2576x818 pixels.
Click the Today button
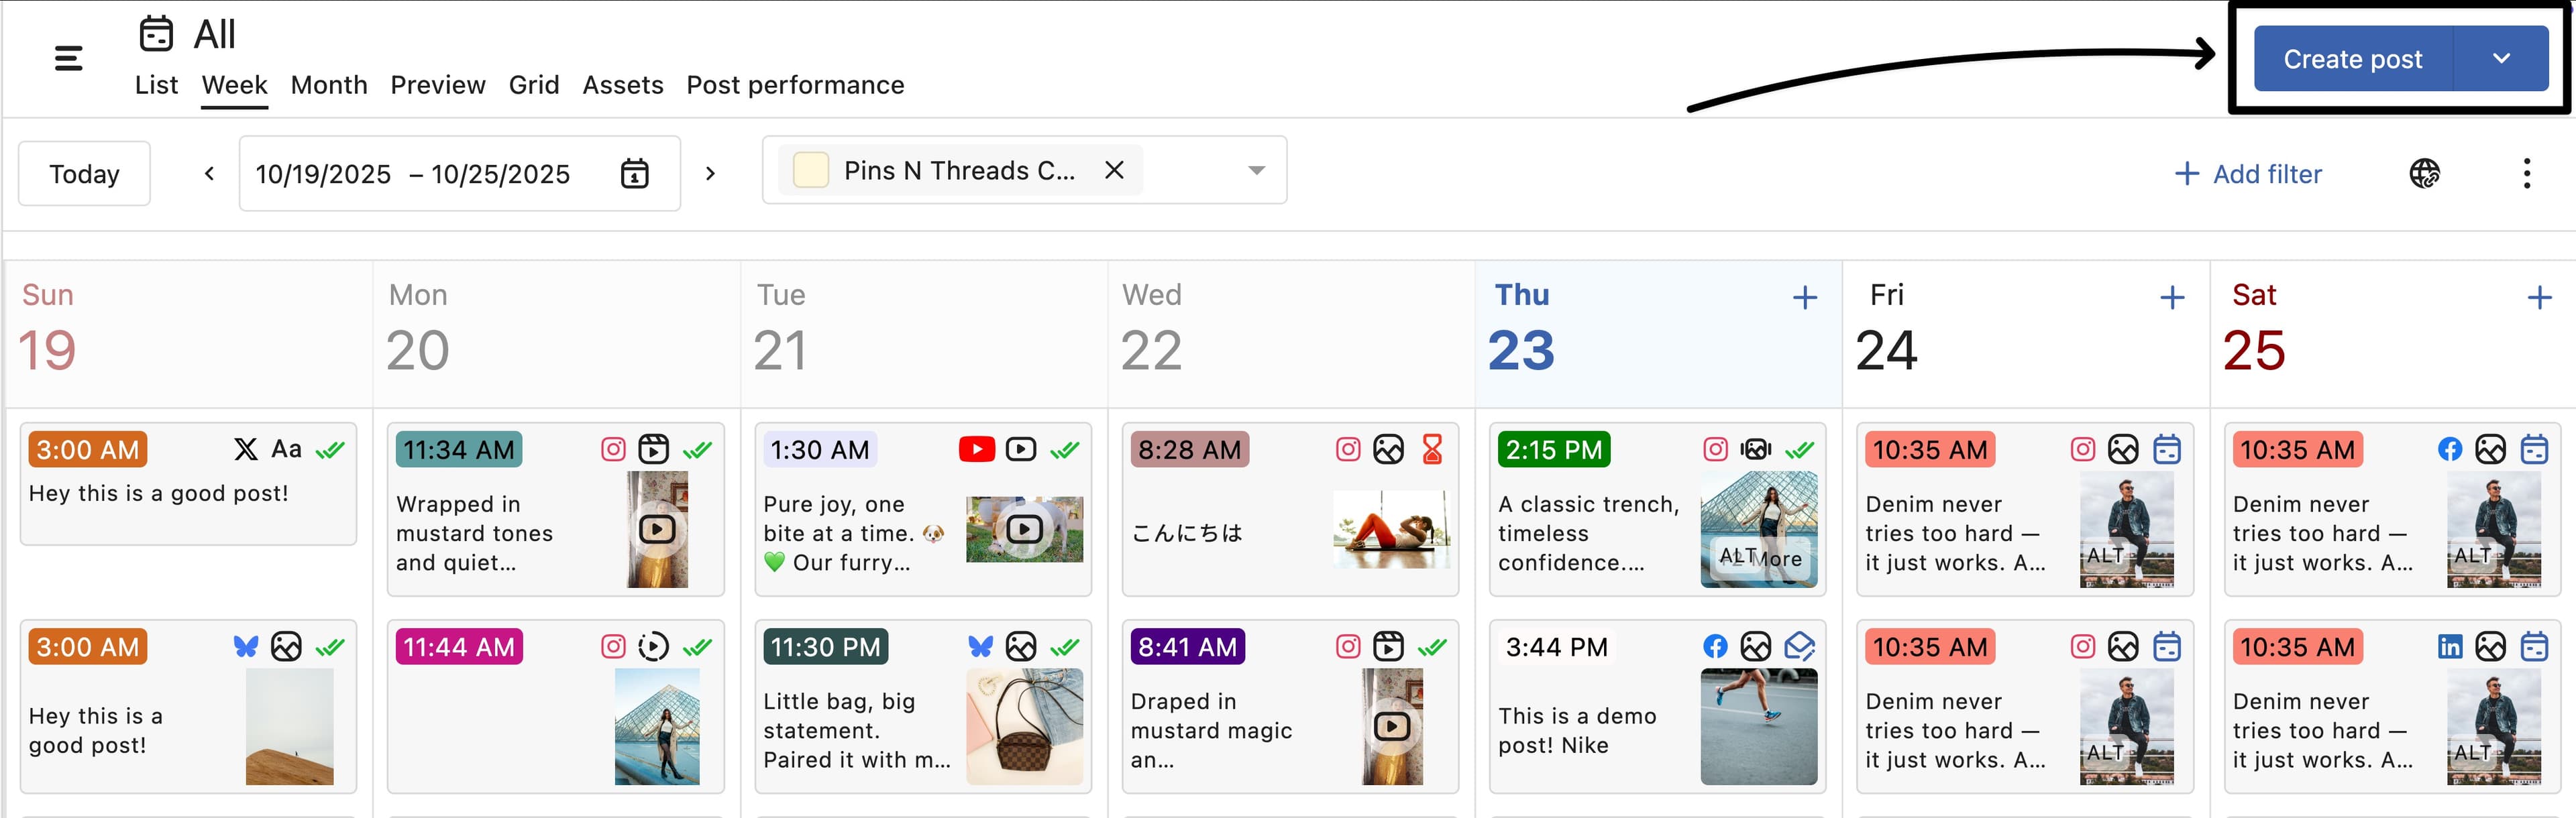[84, 174]
